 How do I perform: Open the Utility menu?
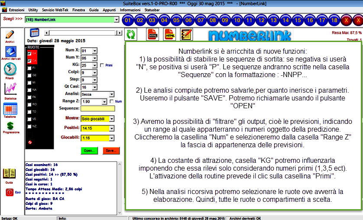coord(33,10)
